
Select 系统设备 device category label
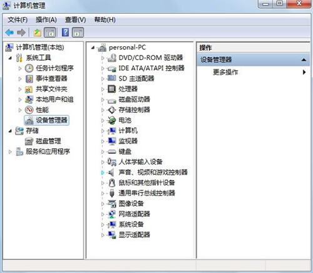point(131,225)
